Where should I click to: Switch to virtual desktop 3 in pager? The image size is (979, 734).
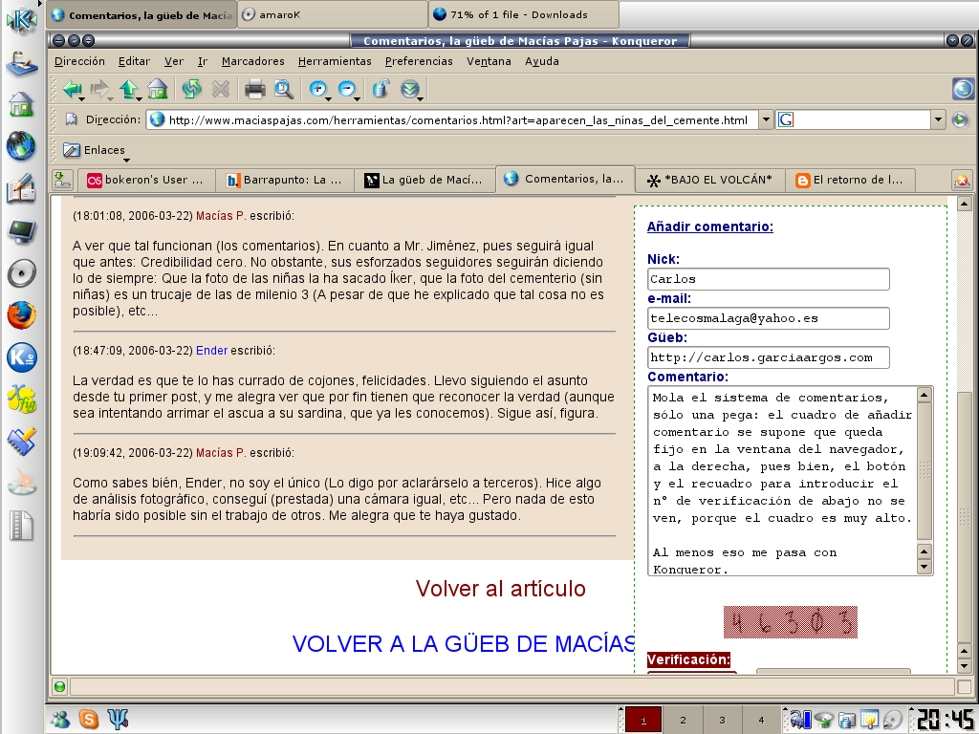pyautogui.click(x=722, y=721)
